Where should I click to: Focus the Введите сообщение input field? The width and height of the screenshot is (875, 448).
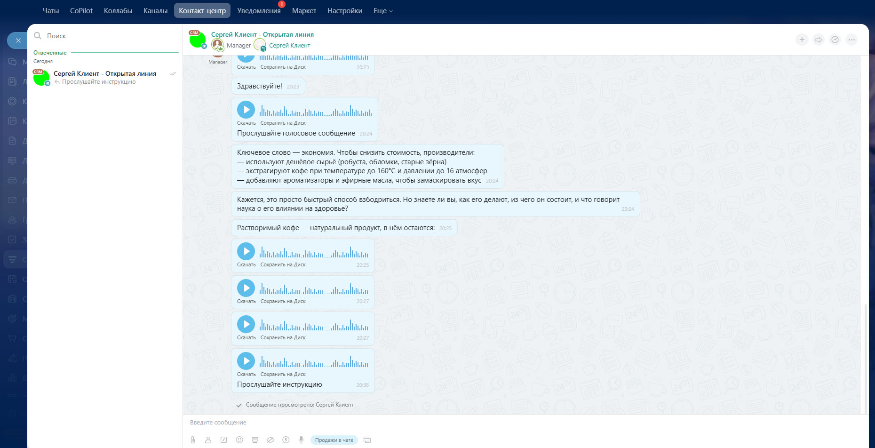525,423
